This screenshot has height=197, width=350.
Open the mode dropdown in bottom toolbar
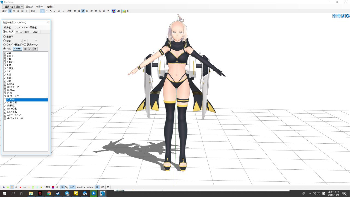(x=81, y=187)
